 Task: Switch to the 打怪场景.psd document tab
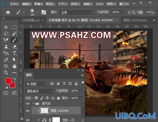pos(31,20)
